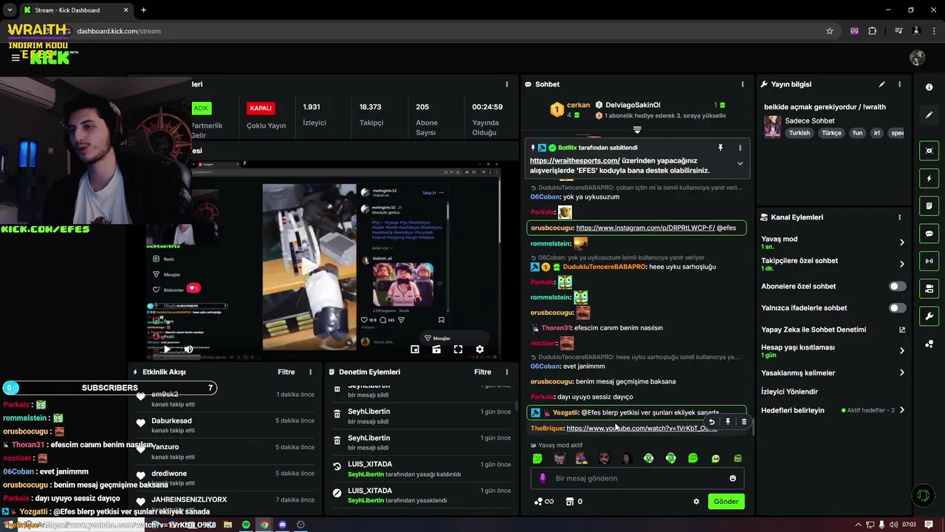Unpin the BotRix pinned message

coord(721,148)
